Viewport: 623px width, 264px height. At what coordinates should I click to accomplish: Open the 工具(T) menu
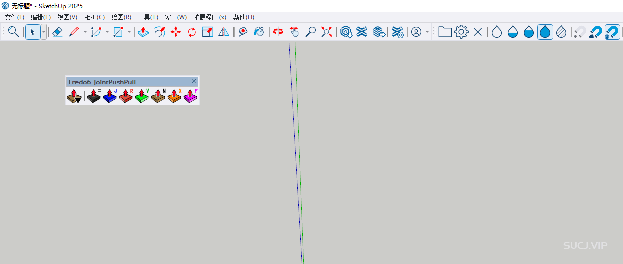pyautogui.click(x=148, y=17)
